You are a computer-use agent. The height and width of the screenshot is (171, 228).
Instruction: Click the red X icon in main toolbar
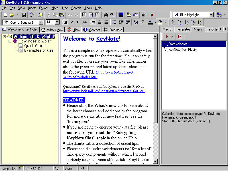click(152, 15)
